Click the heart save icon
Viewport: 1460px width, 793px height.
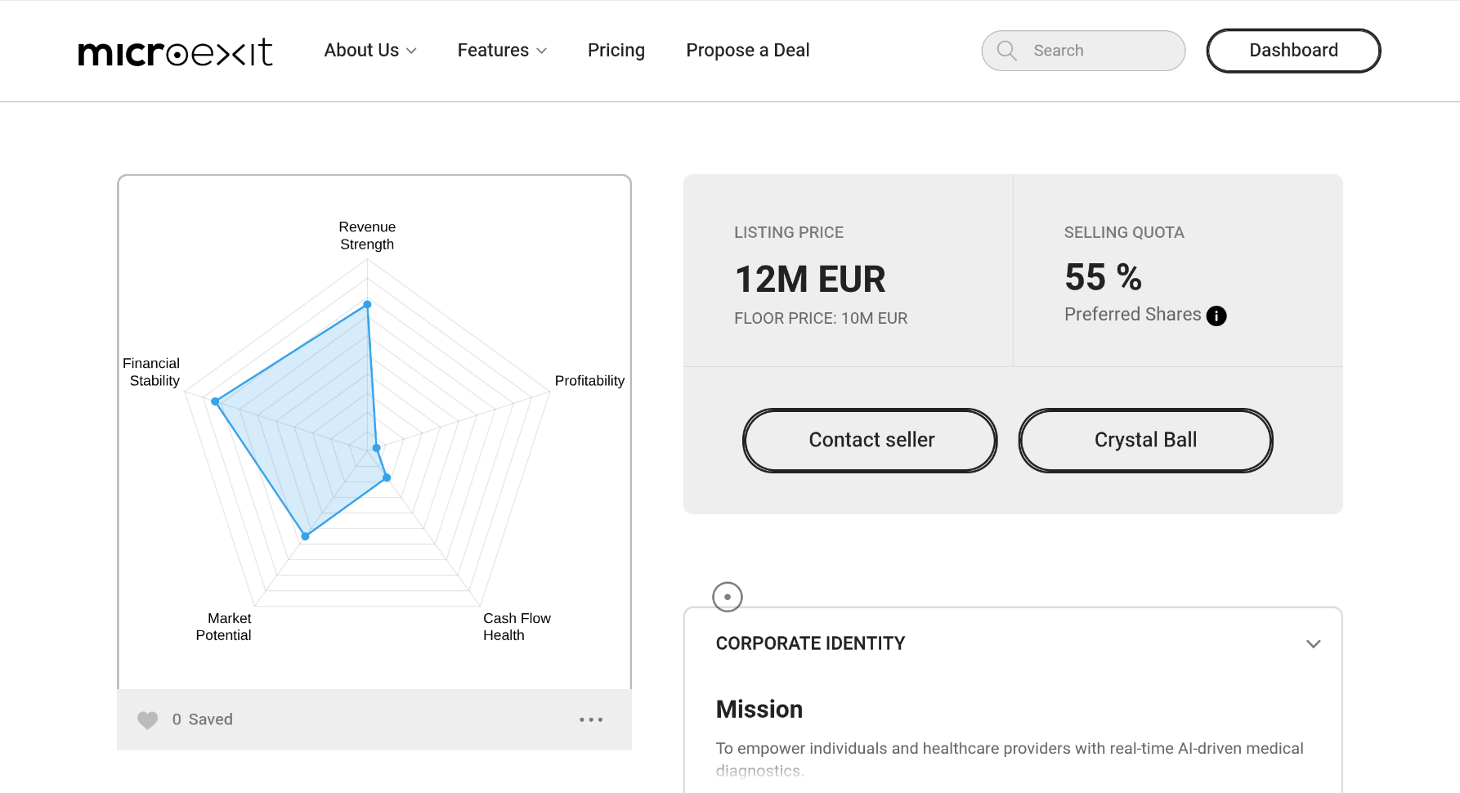147,719
